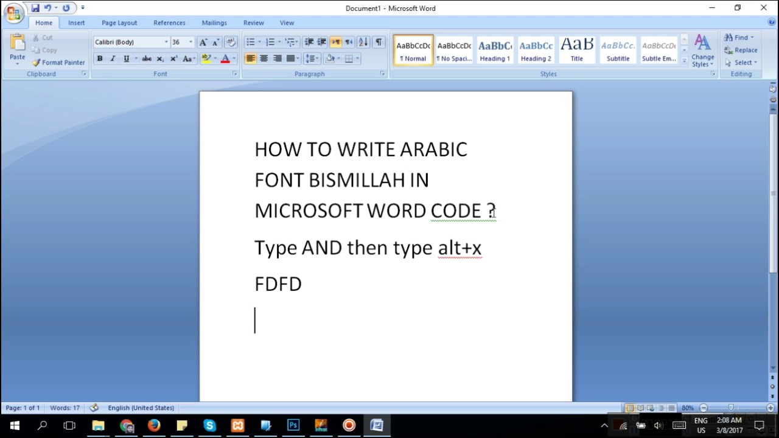Viewport: 779px width, 438px height.
Task: Open Skype from the taskbar
Action: click(x=210, y=425)
